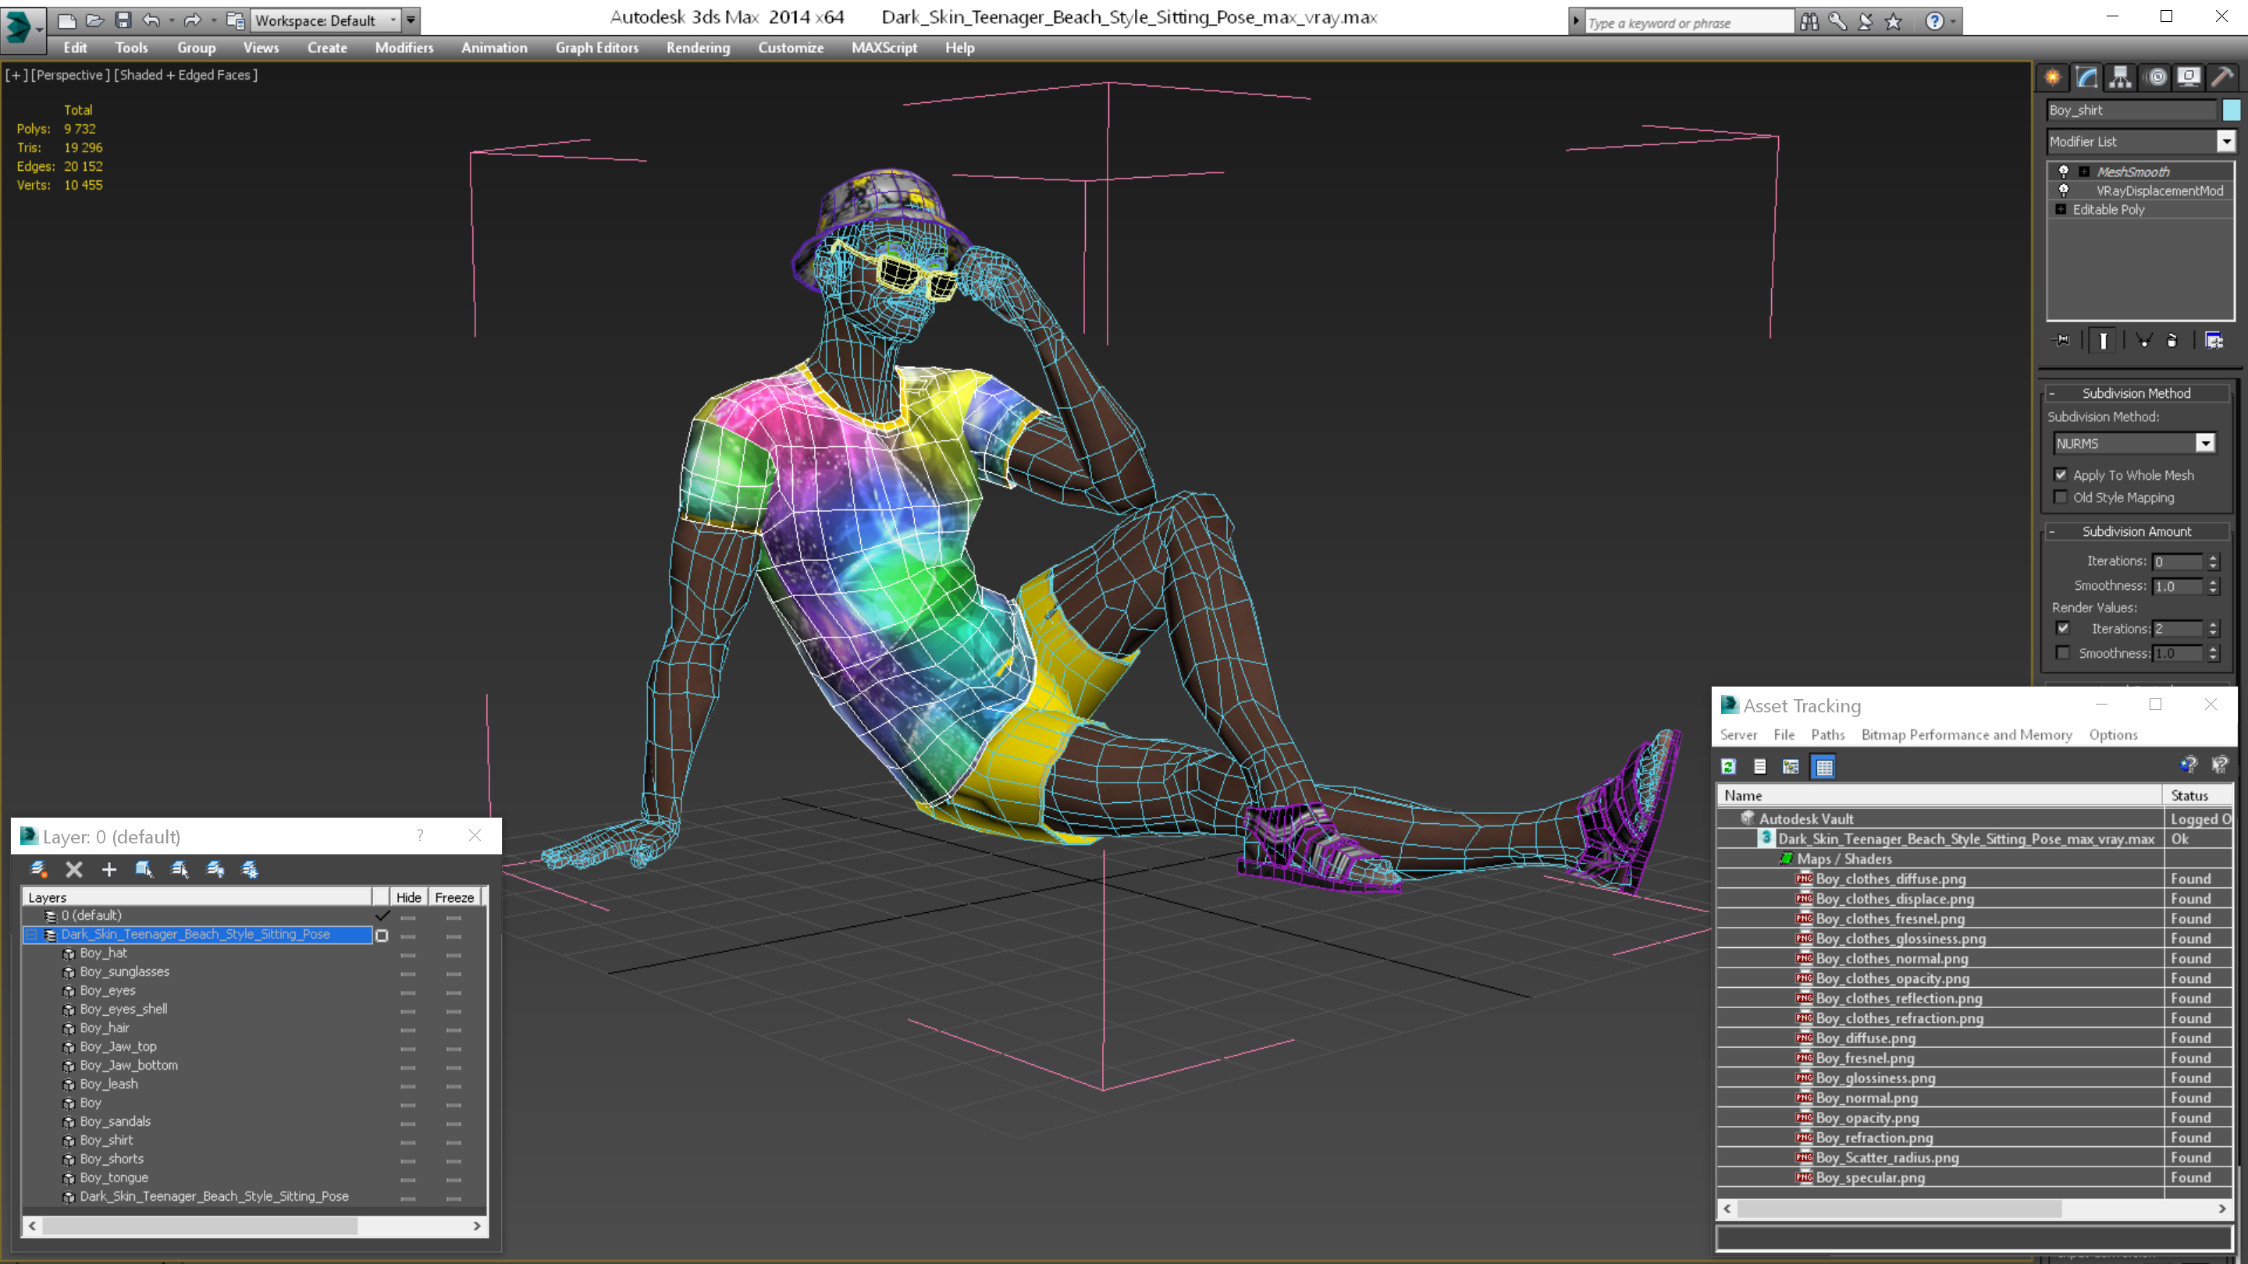Enable Render Values Smoothness checkbox

(2063, 652)
